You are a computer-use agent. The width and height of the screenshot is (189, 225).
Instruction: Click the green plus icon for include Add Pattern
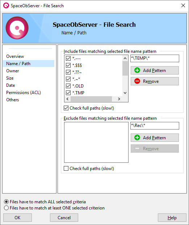click(137, 70)
